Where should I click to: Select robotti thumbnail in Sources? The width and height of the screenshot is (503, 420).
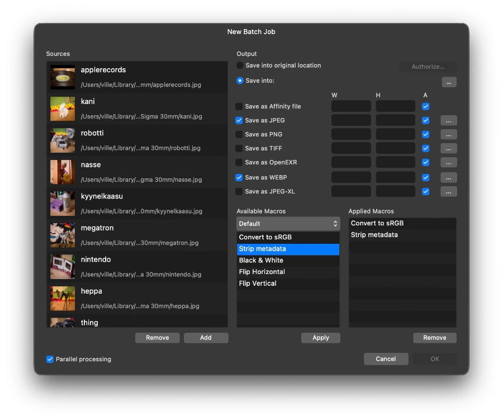point(63,140)
